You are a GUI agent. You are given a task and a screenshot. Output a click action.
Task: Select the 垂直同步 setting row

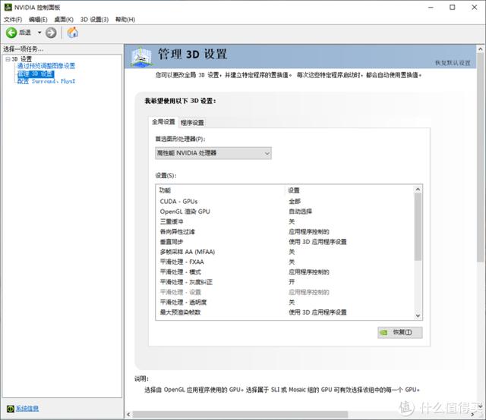[x=285, y=242]
